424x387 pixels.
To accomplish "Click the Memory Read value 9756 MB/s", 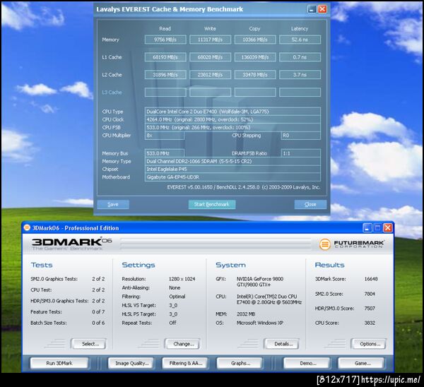I will tap(165, 40).
